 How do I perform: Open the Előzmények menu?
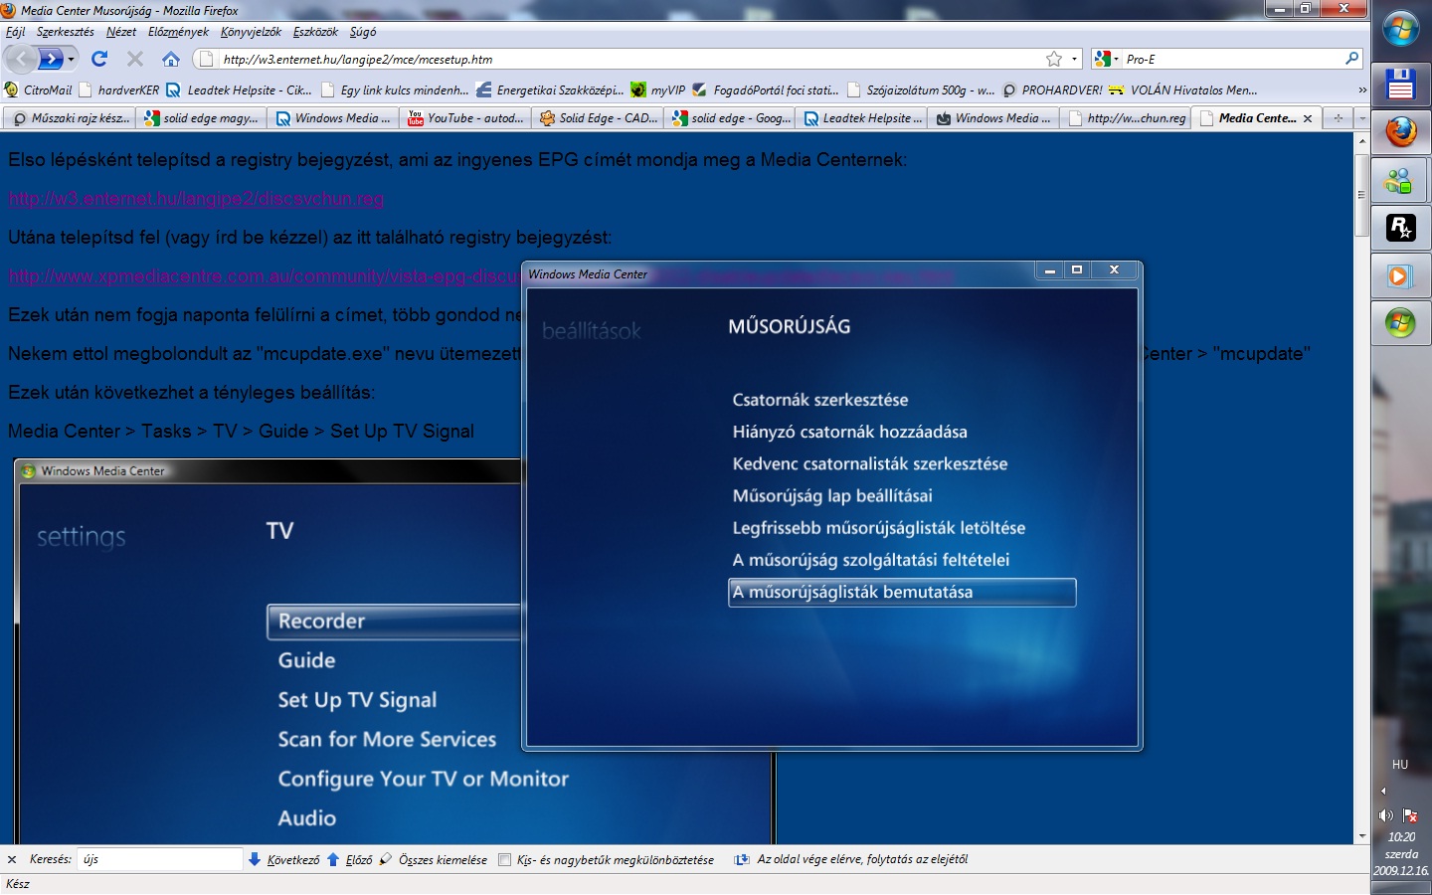point(179,32)
